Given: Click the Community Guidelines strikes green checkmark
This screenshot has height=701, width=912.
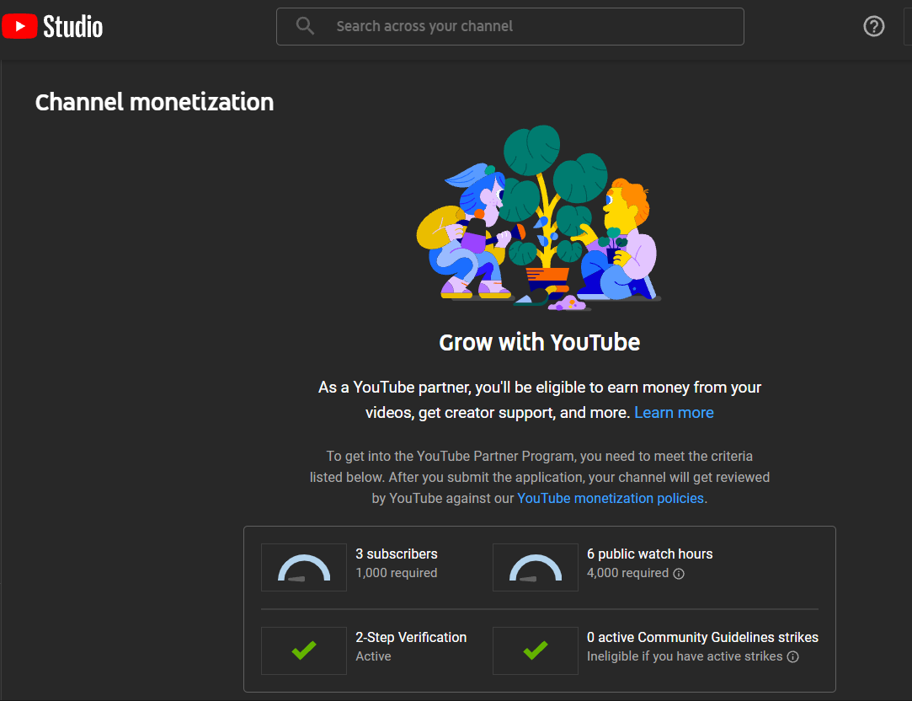Looking at the screenshot, I should pos(536,650).
